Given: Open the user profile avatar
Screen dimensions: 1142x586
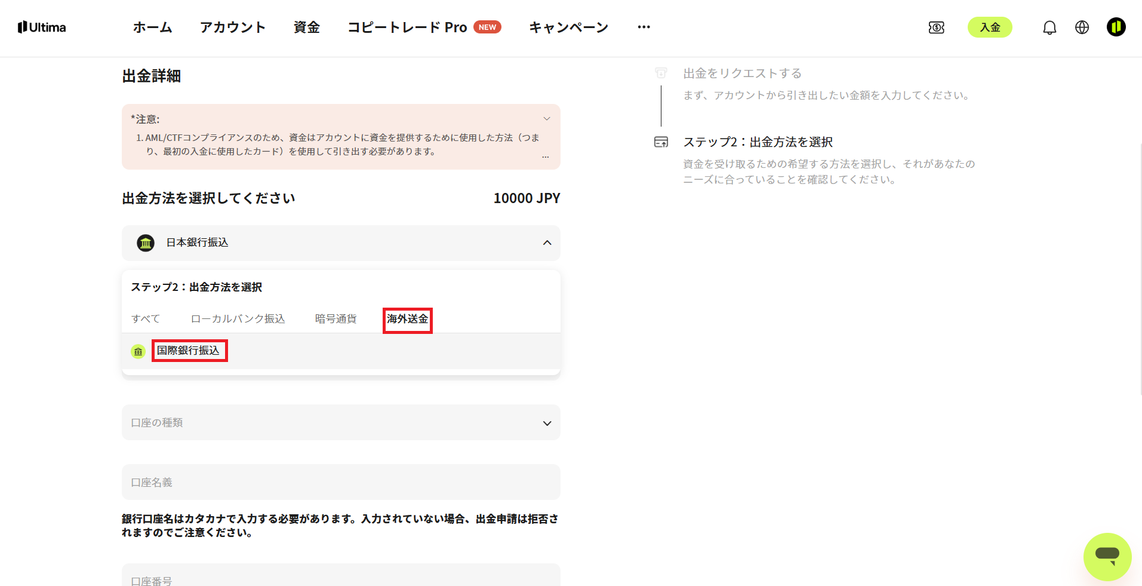Looking at the screenshot, I should click(x=1116, y=27).
